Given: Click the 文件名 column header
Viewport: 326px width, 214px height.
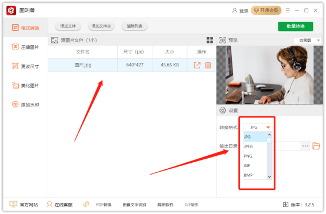Looking at the screenshot, I should (82, 52).
